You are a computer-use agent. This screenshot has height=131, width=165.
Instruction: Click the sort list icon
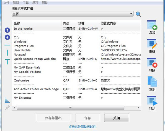tap(7, 100)
